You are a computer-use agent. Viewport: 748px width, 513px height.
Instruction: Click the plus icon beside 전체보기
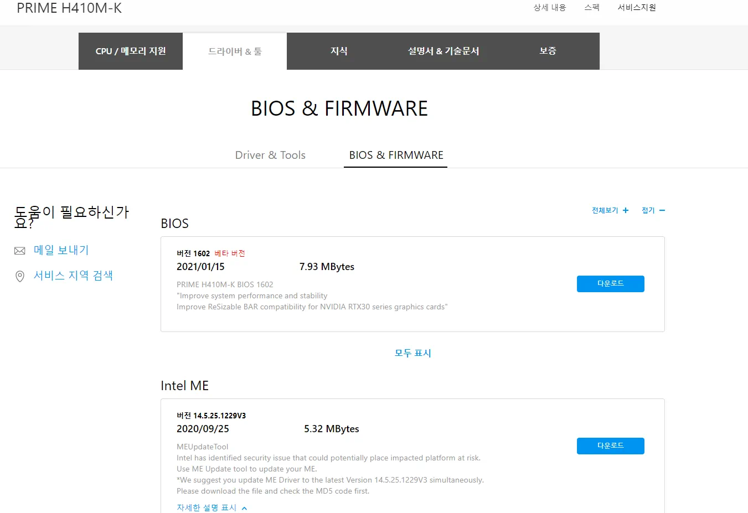626,210
